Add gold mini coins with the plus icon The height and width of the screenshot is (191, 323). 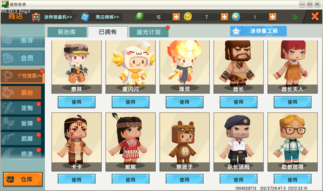point(224,17)
